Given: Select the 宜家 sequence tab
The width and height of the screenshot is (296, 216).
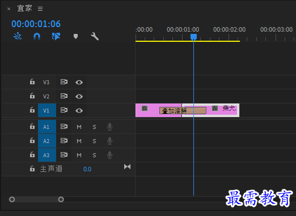Looking at the screenshot, I should tap(25, 8).
